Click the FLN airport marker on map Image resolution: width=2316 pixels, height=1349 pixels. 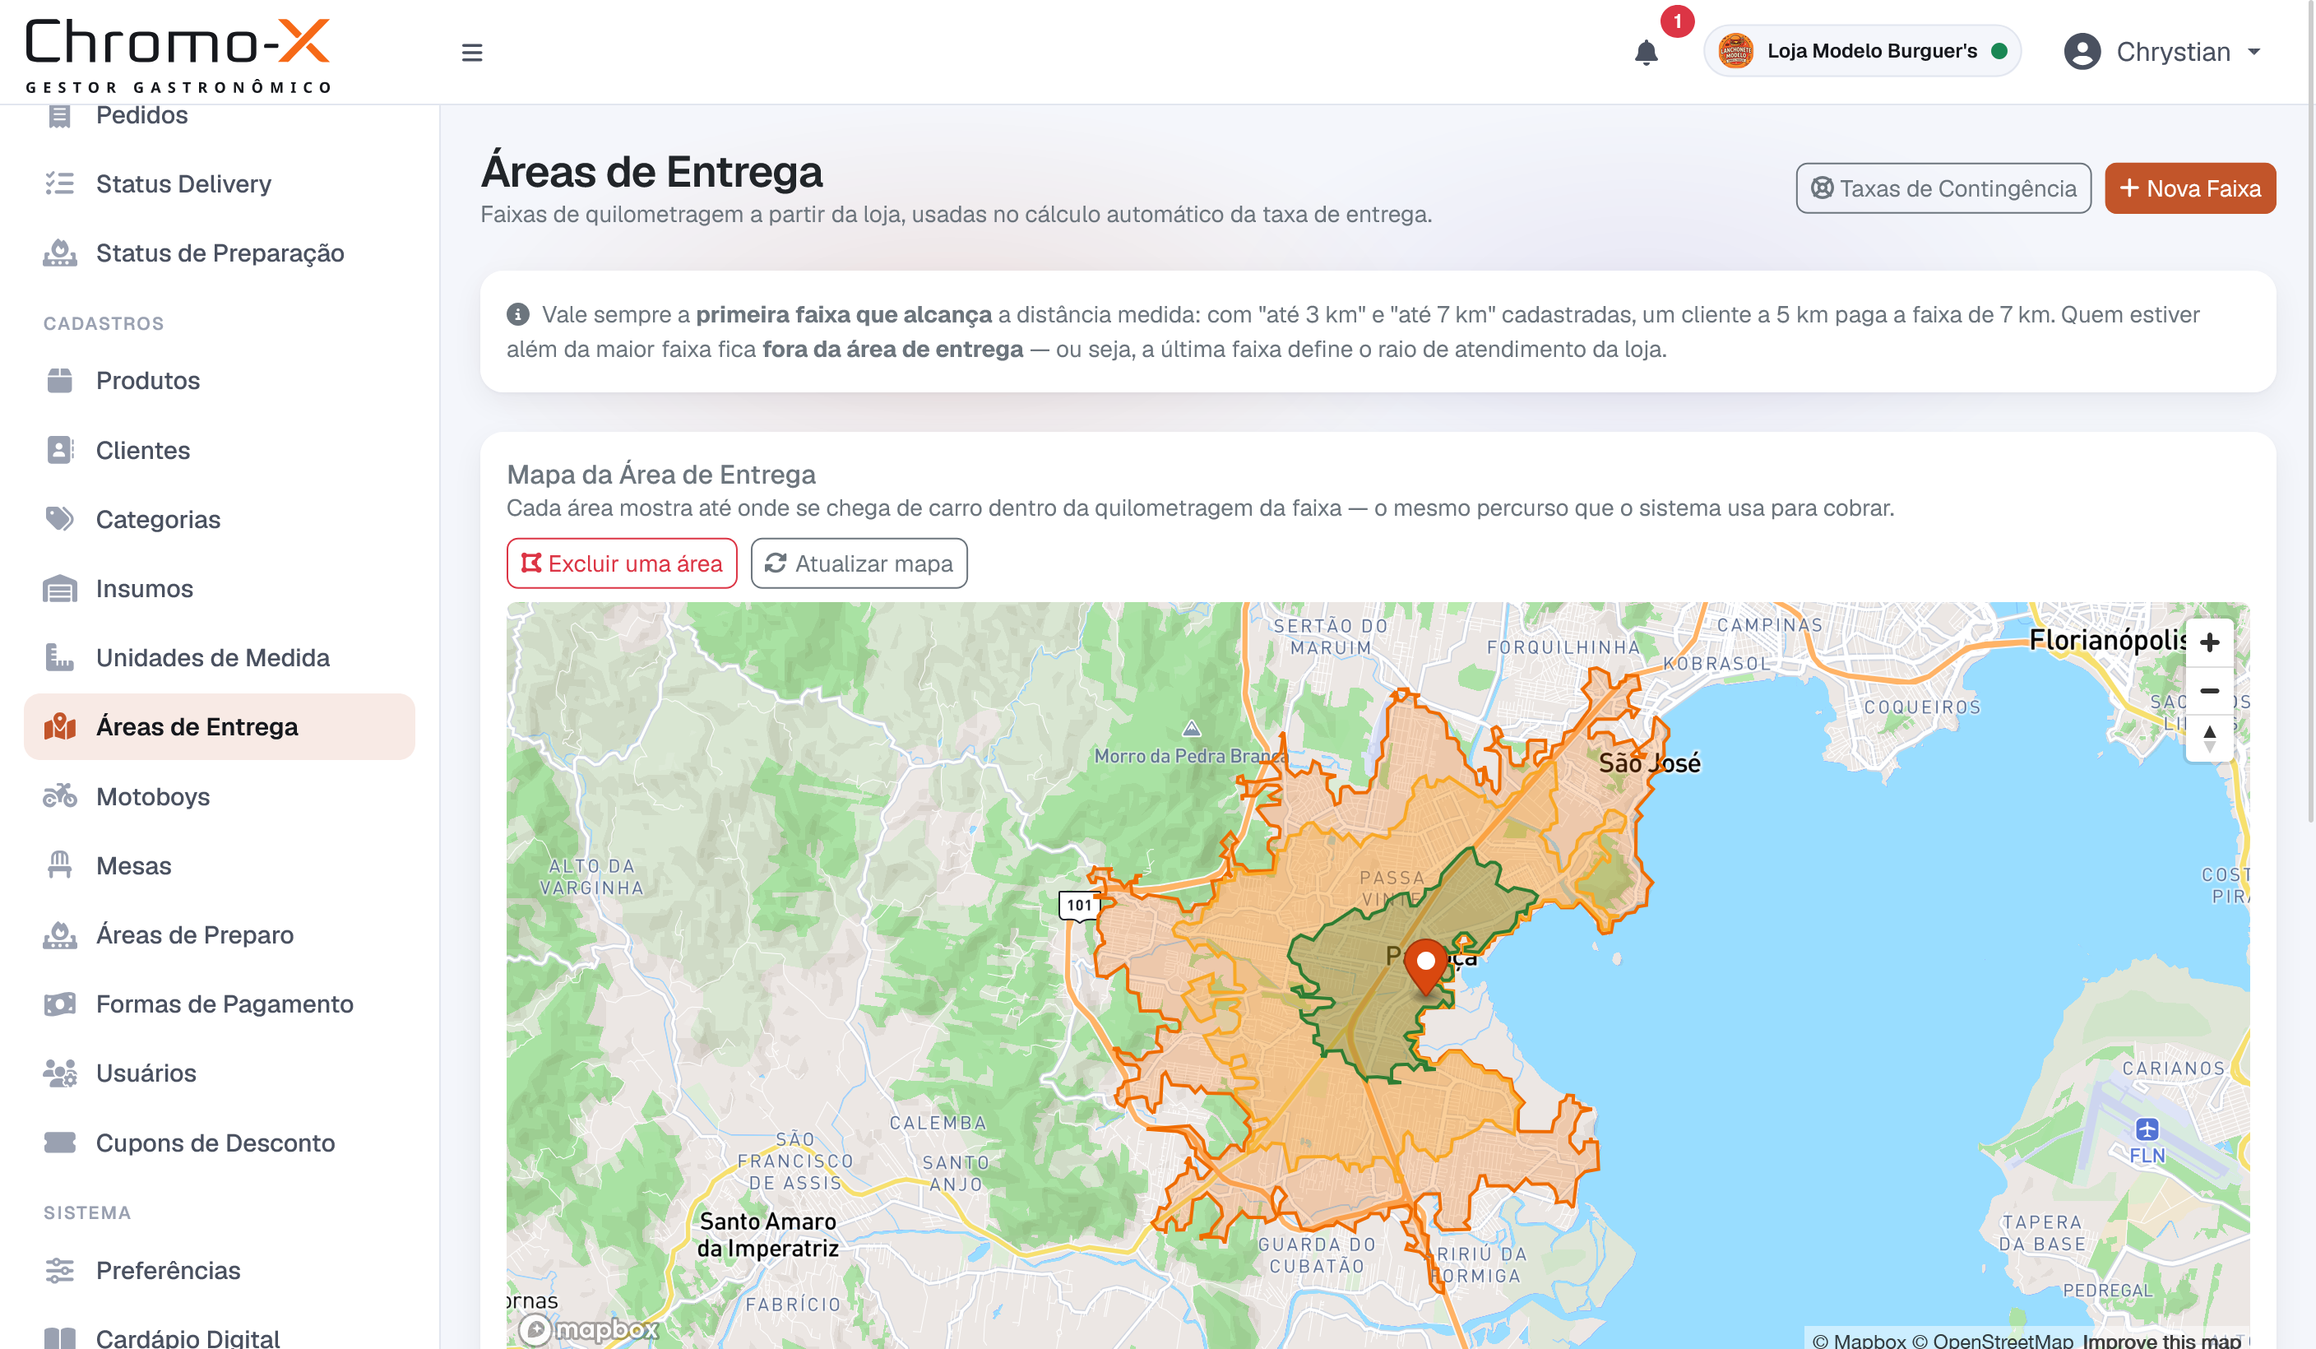pyautogui.click(x=2146, y=1129)
